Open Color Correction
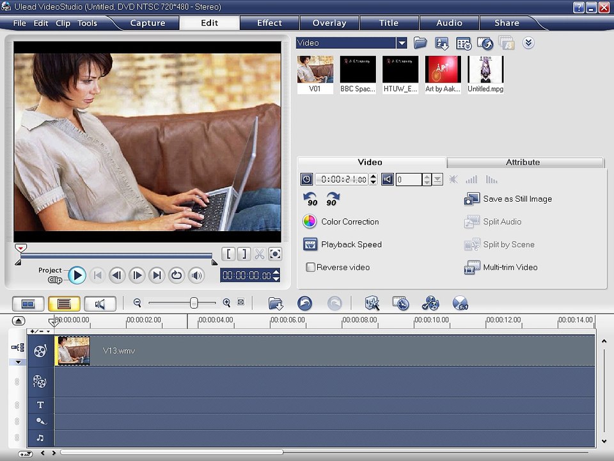The image size is (614, 461). point(340,222)
